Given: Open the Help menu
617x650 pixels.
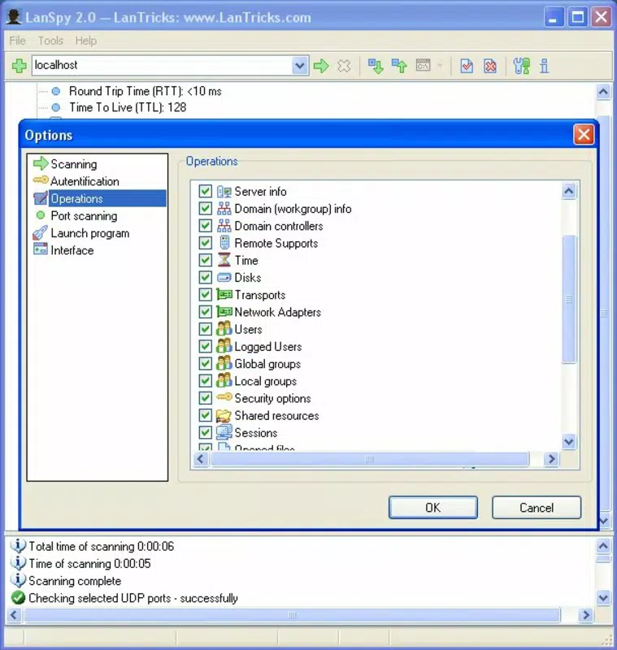Looking at the screenshot, I should coord(86,41).
